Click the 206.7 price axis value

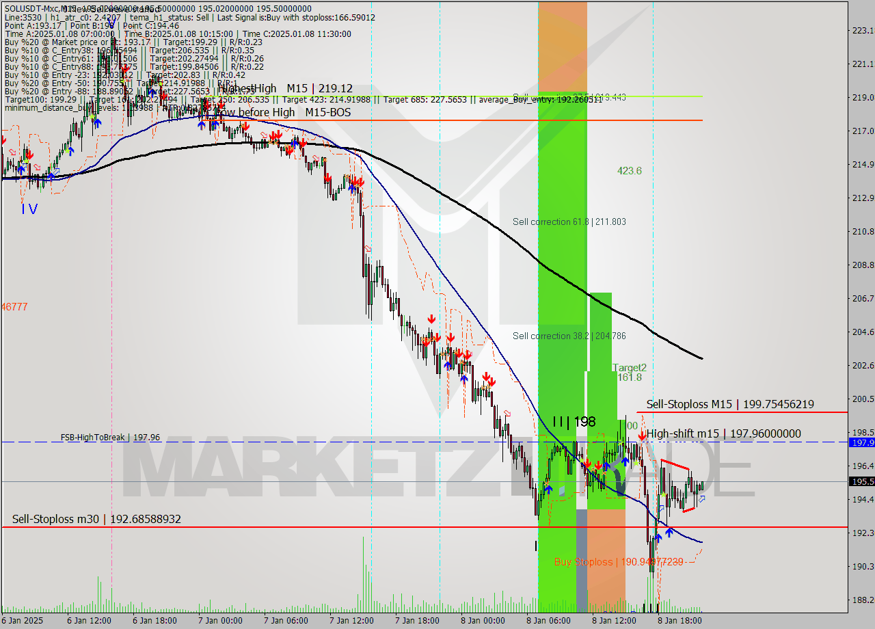(x=863, y=298)
